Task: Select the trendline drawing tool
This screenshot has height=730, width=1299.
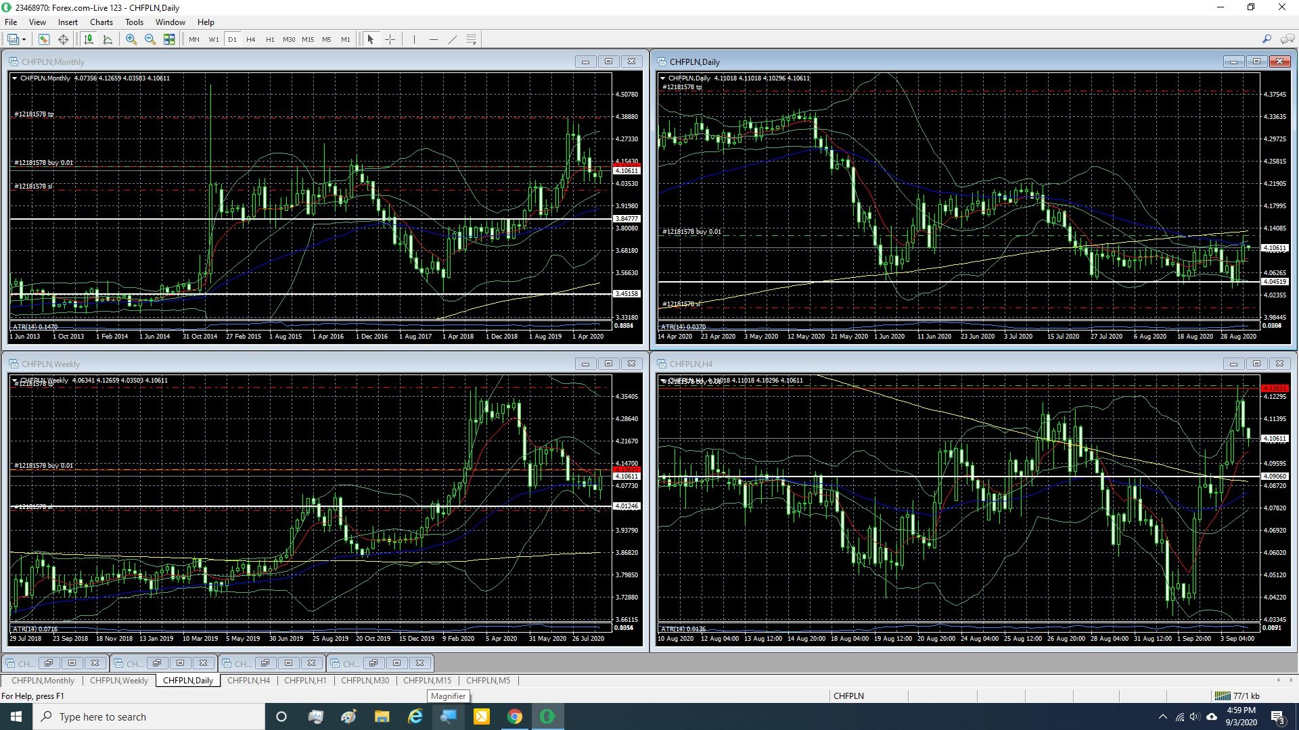Action: (x=453, y=39)
